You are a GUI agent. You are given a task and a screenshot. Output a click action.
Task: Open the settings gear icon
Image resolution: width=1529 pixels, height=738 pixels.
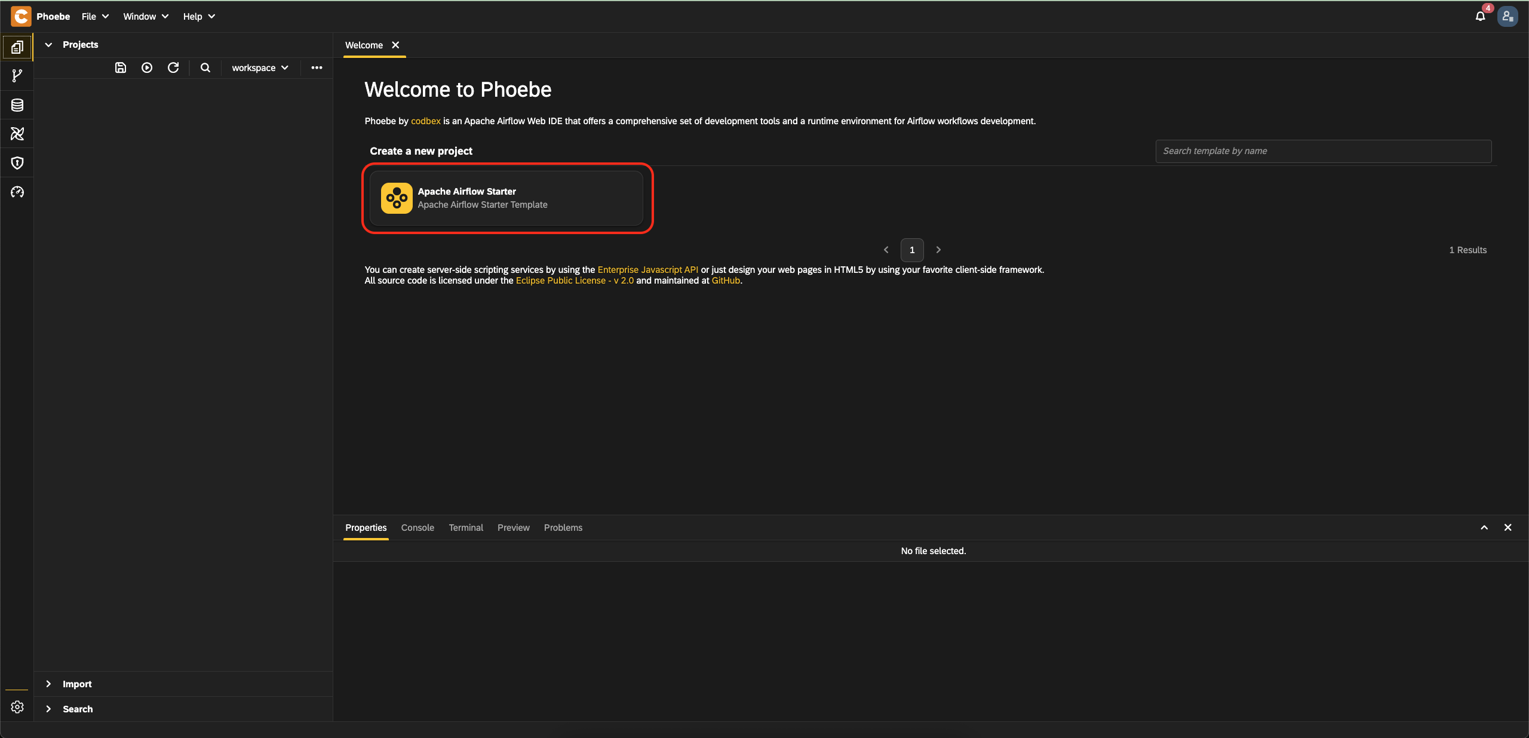click(x=17, y=707)
